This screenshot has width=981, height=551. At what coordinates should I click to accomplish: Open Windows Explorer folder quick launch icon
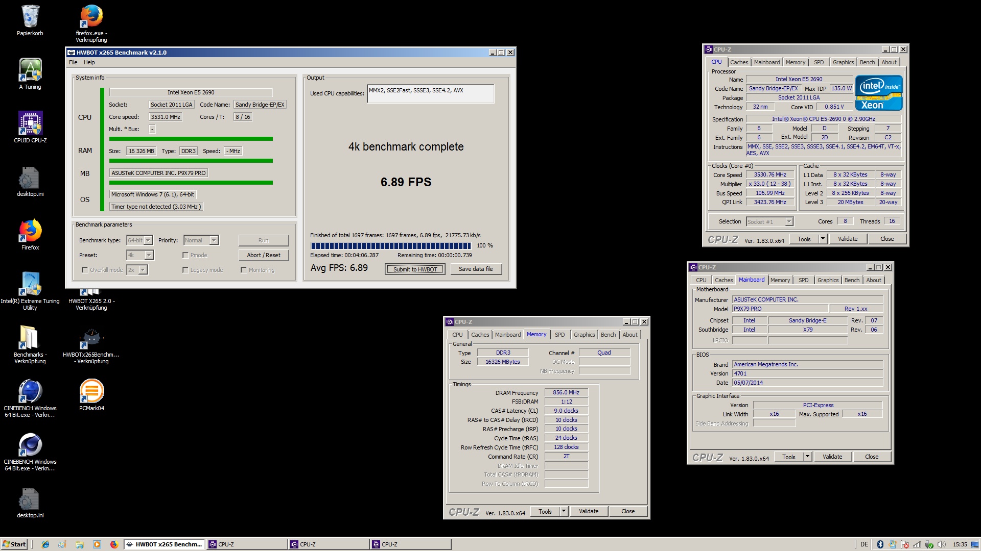(x=80, y=544)
